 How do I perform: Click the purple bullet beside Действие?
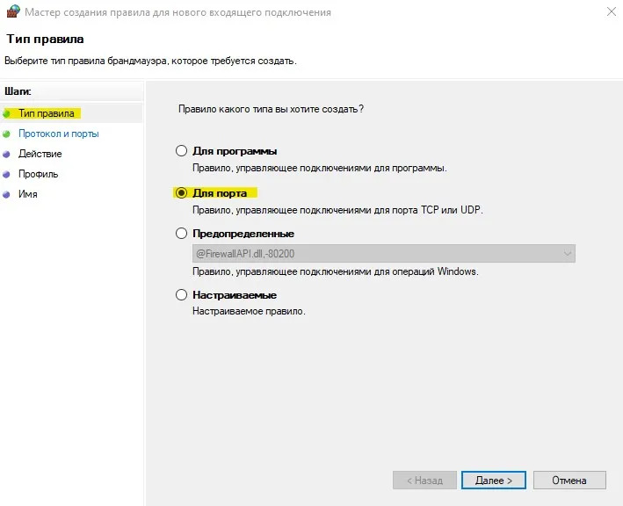click(x=7, y=154)
